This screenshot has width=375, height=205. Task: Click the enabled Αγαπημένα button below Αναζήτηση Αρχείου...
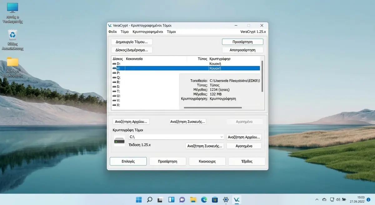pos(244,146)
